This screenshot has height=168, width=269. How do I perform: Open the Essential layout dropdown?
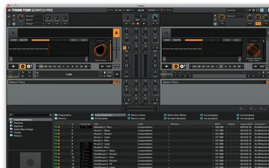pos(236,10)
